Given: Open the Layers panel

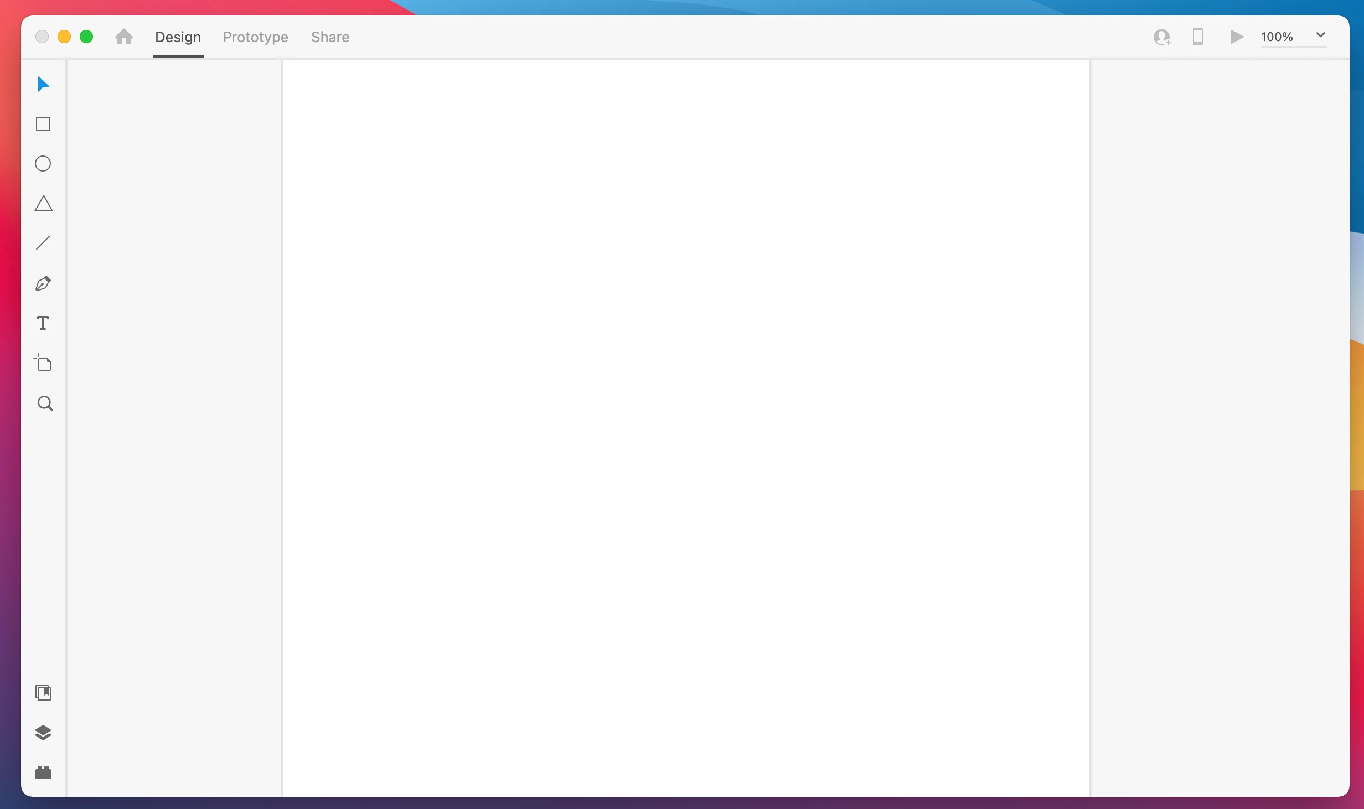Looking at the screenshot, I should click(x=43, y=733).
